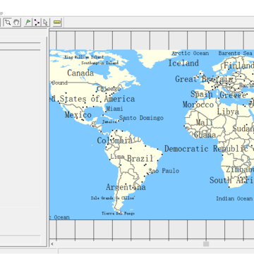Click the Argentina label on the map

[x=126, y=187]
